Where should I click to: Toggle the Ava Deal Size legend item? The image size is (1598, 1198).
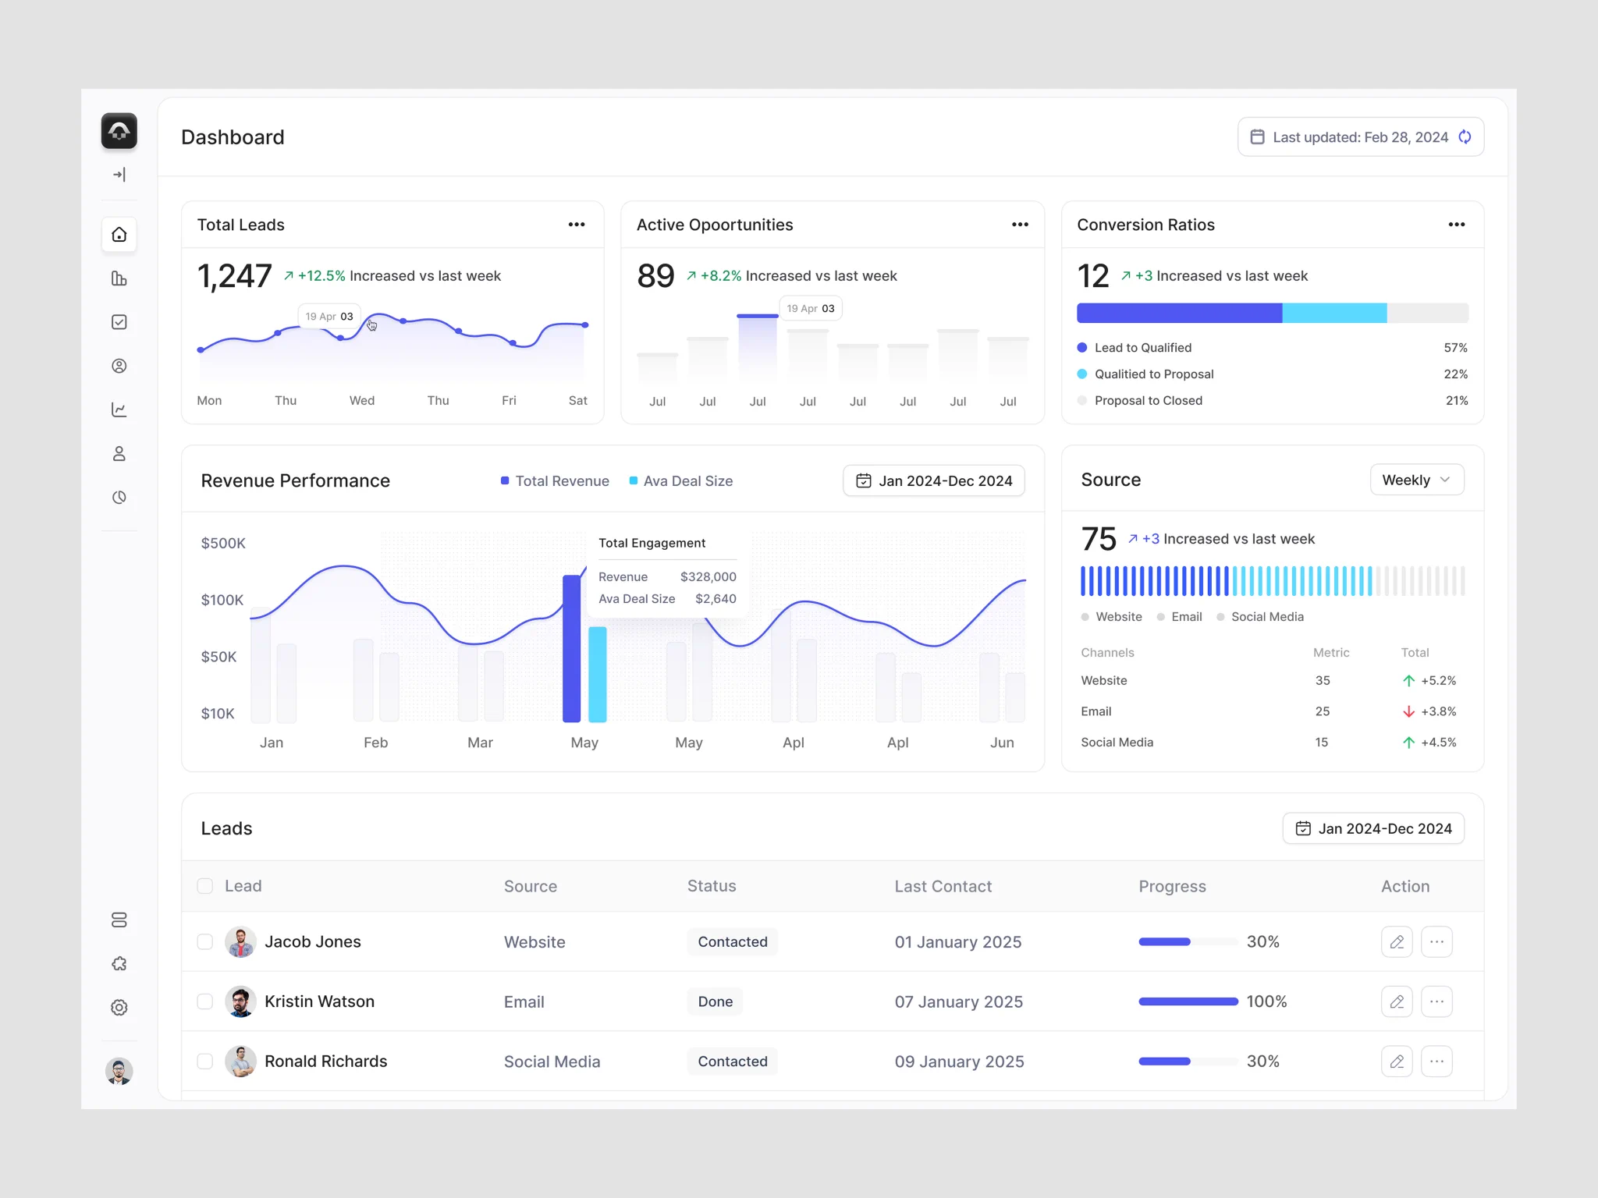(x=681, y=481)
